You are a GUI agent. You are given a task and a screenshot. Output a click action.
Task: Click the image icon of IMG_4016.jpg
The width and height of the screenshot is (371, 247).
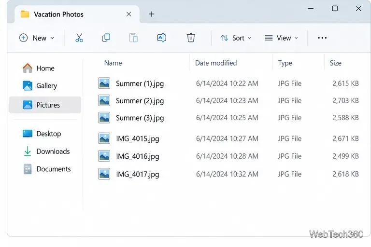click(x=104, y=156)
